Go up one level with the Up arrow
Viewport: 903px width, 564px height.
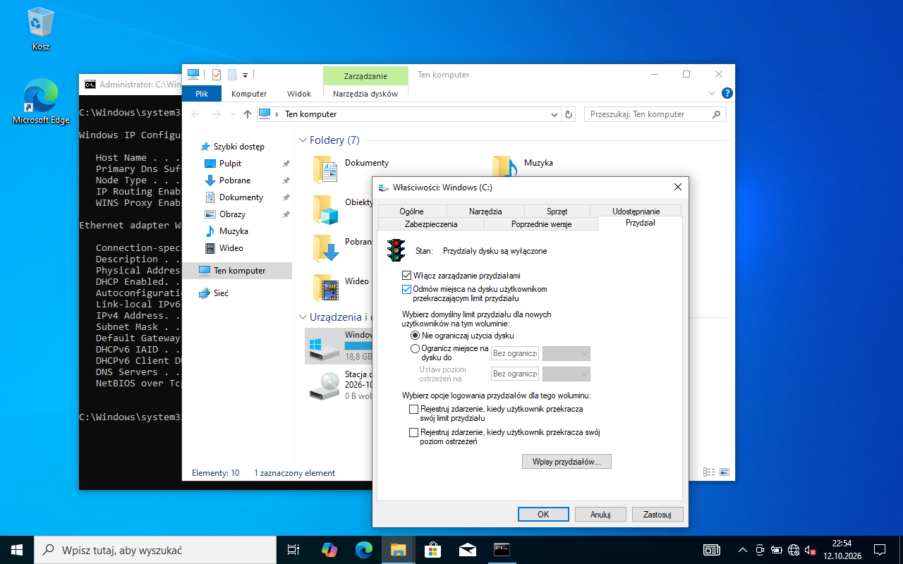click(247, 114)
